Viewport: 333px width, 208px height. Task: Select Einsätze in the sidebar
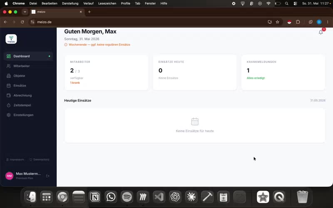coord(28,86)
